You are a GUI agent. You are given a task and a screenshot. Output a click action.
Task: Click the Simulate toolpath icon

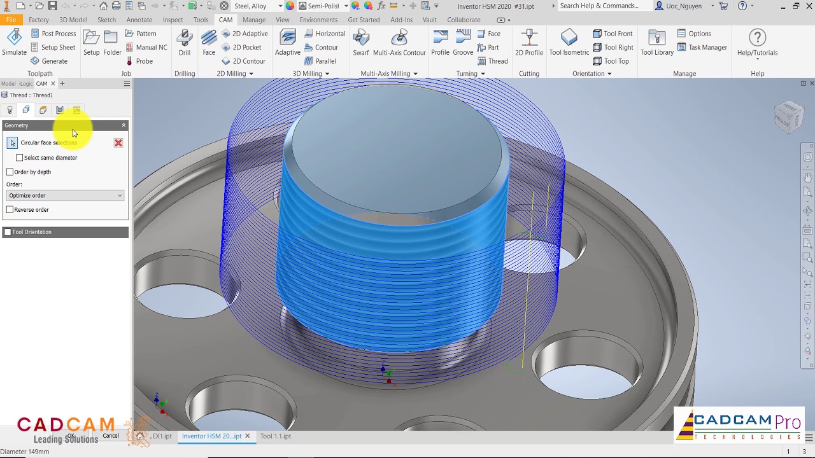click(14, 43)
